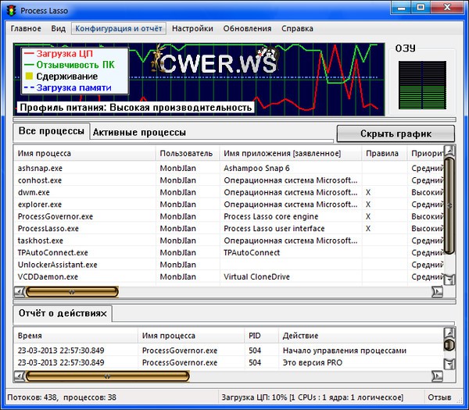Open the Справка menu
This screenshot has height=410, width=469.
coord(297,28)
